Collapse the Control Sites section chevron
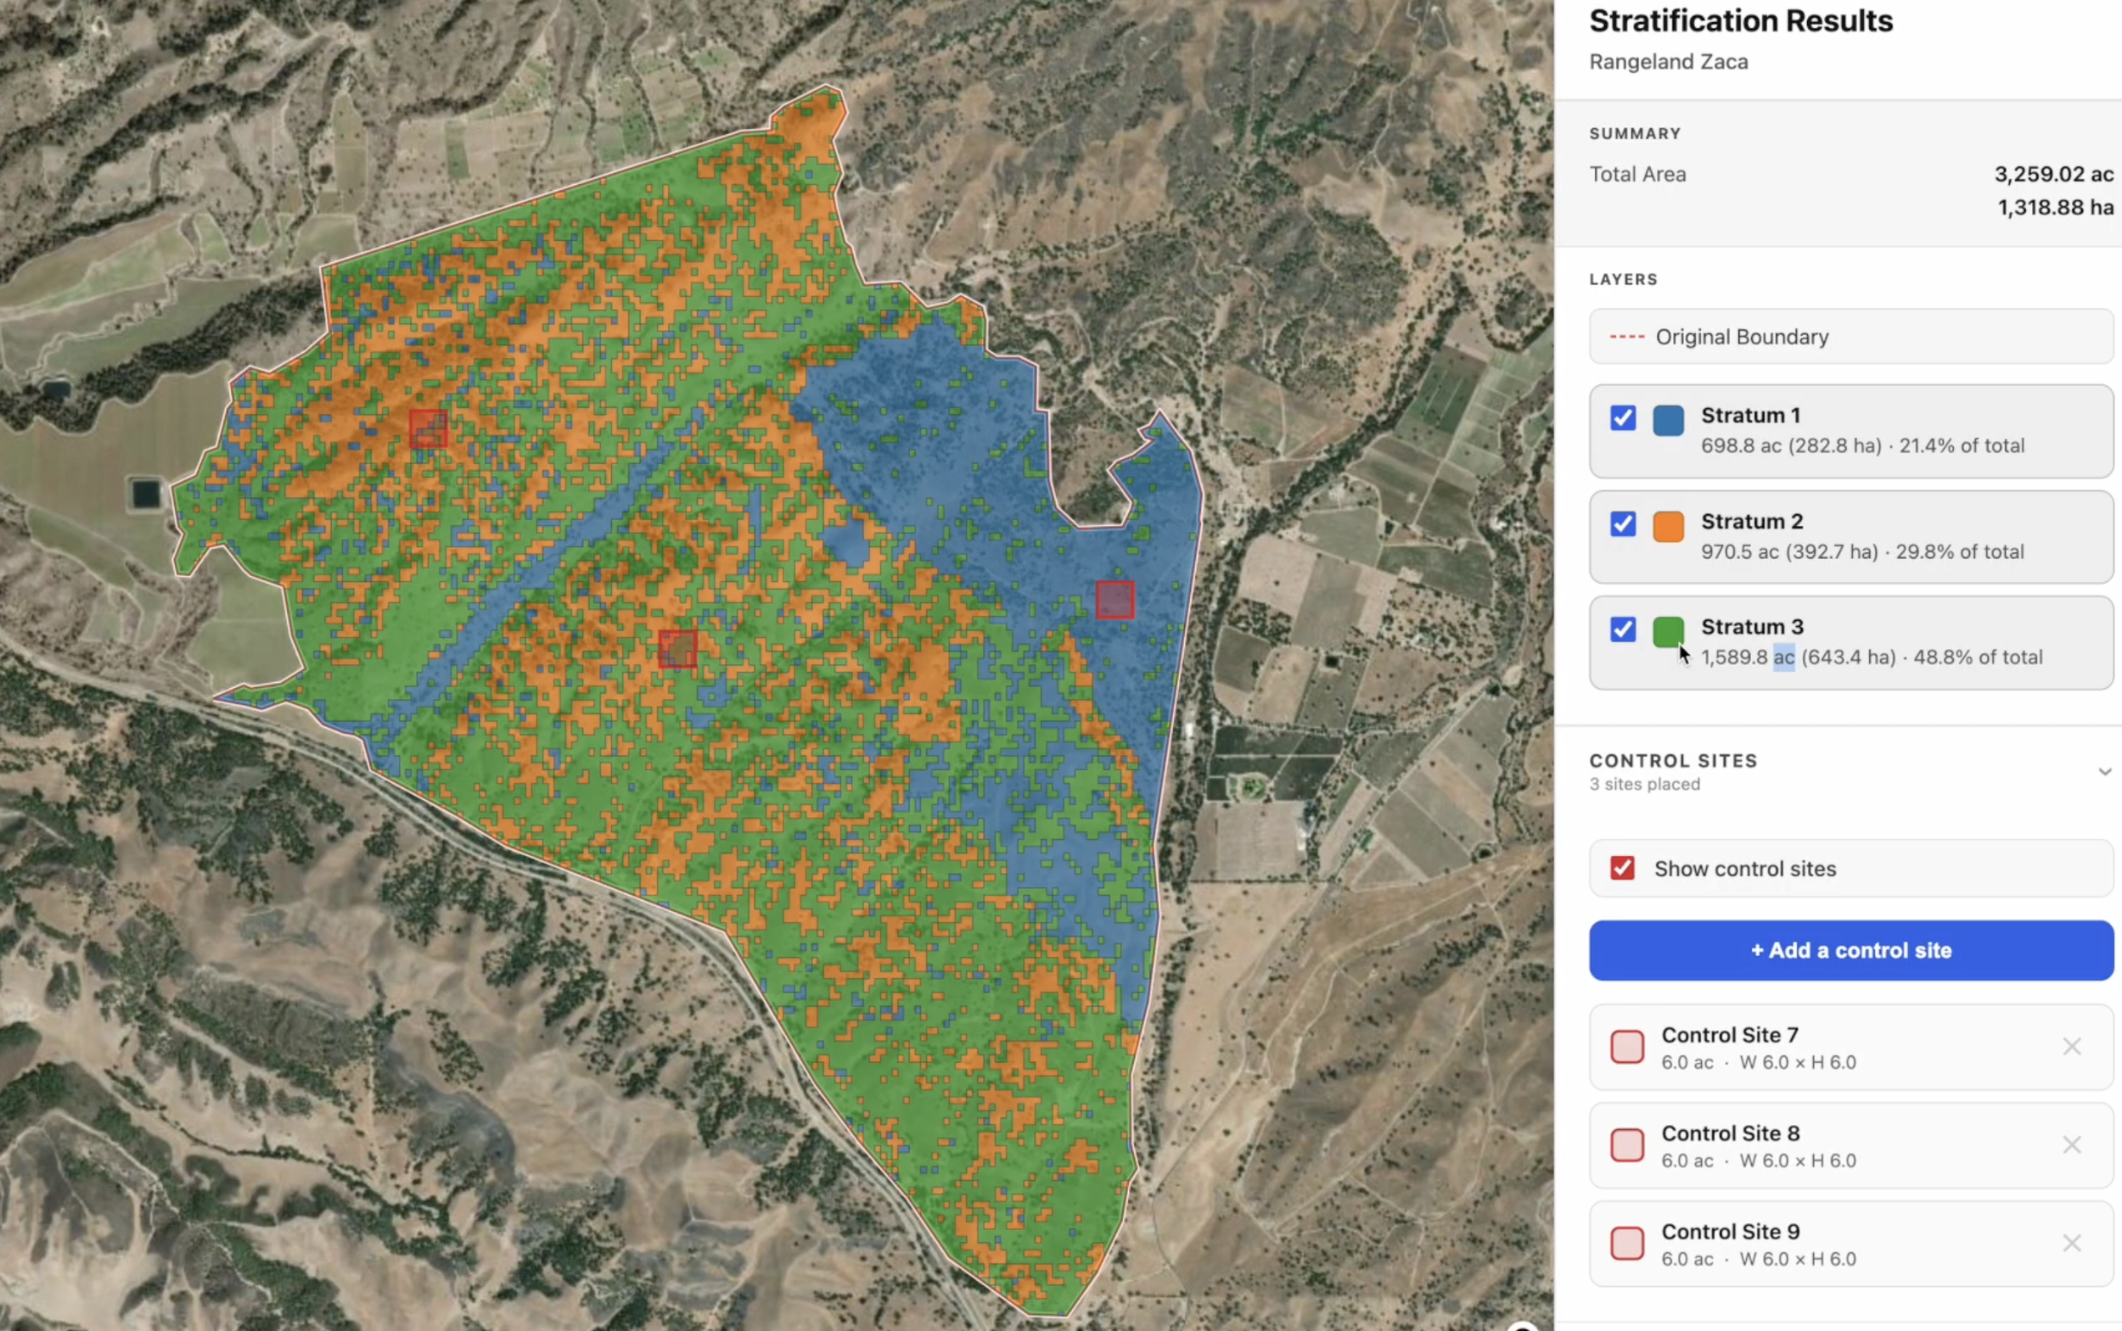Image resolution: width=2122 pixels, height=1331 pixels. tap(2103, 772)
